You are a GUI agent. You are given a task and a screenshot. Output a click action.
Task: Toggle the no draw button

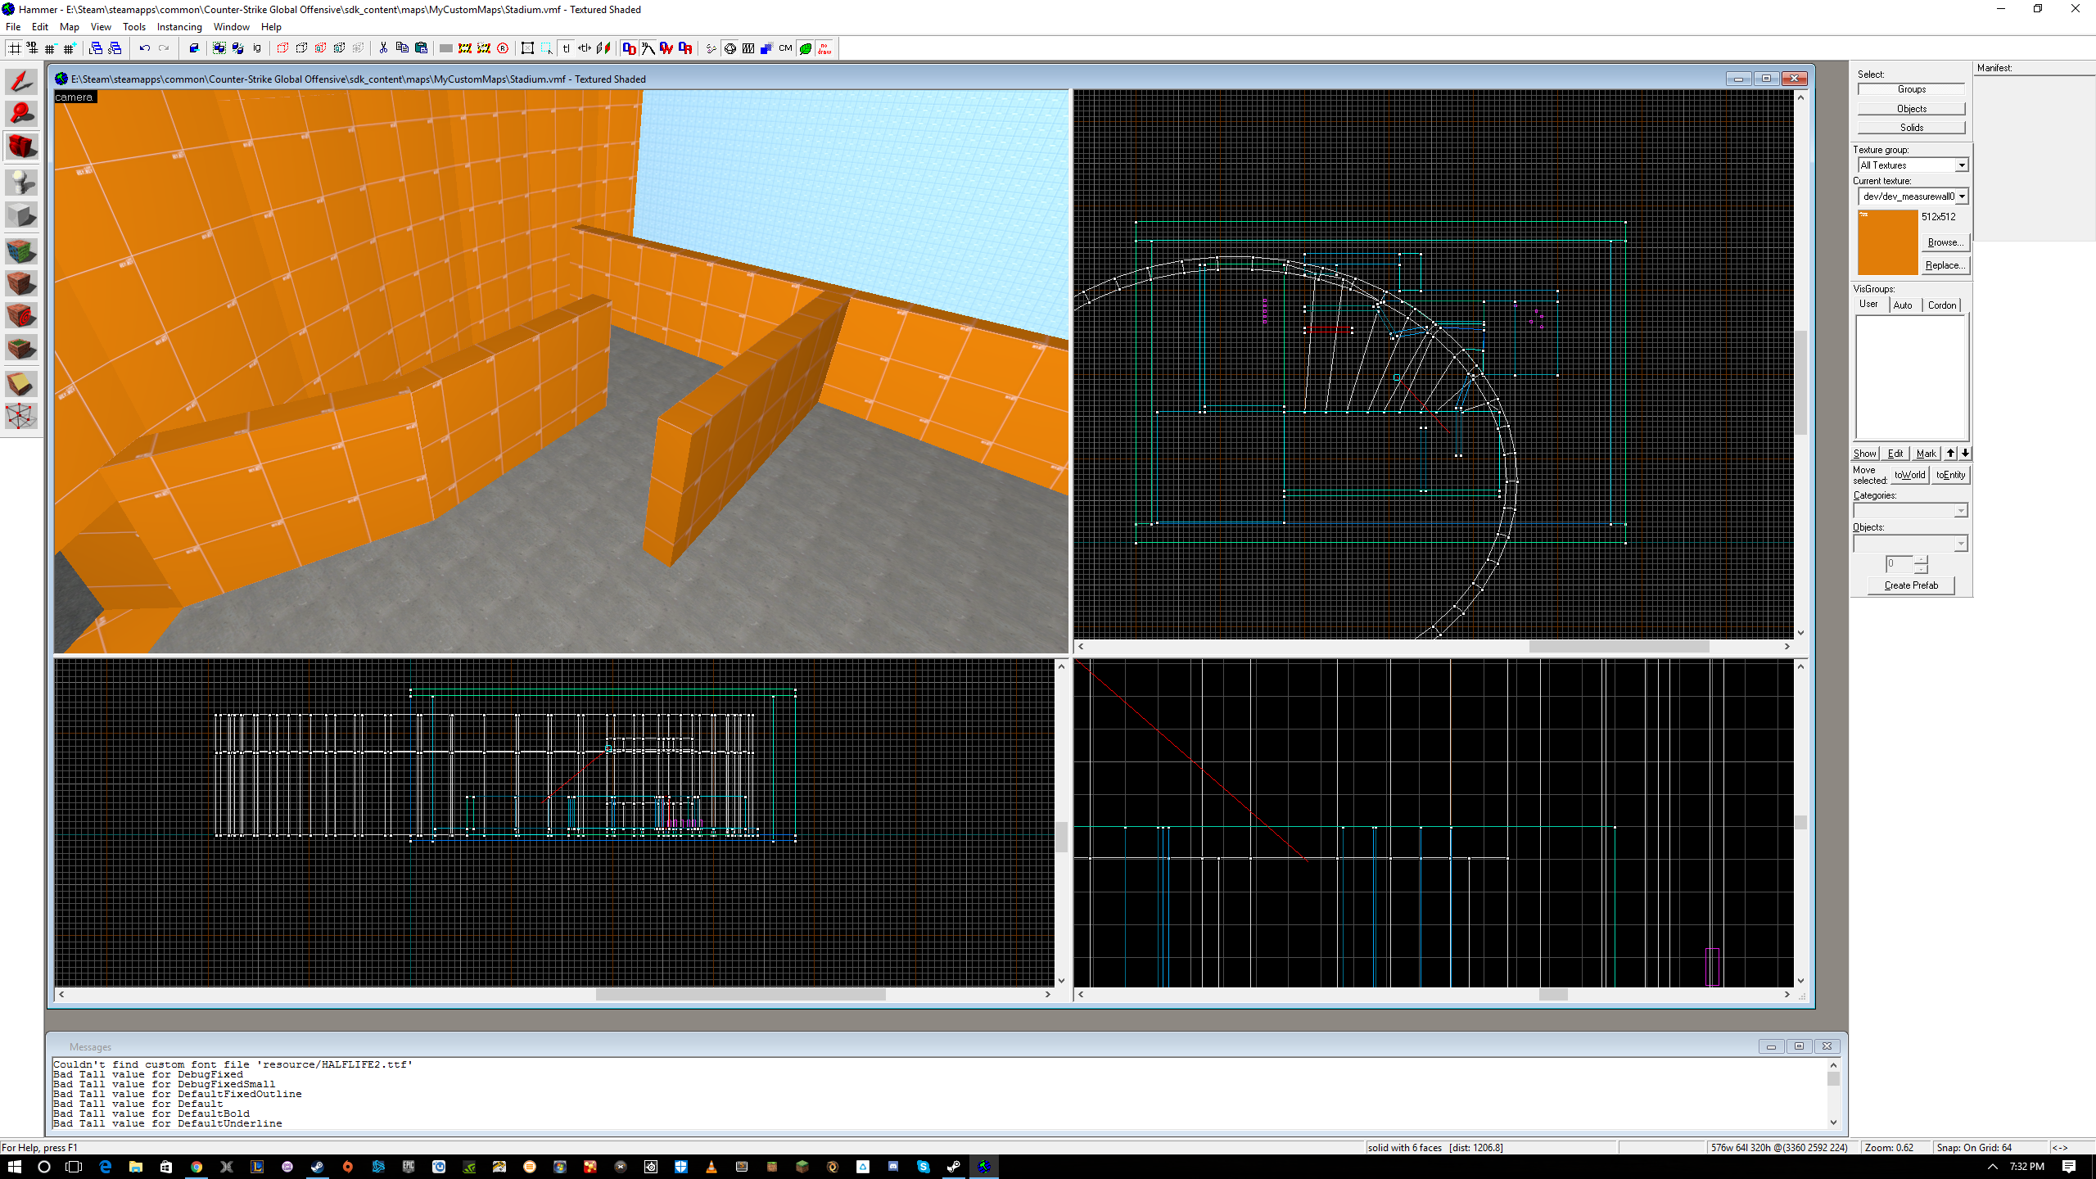824,48
